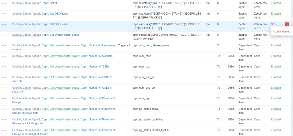Click the Zabbix raw items tag in the Get df row

[x=260, y=5]
